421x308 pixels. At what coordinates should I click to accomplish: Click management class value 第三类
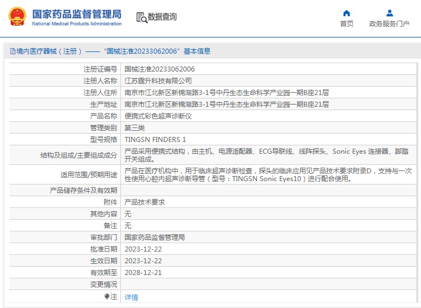click(x=134, y=128)
